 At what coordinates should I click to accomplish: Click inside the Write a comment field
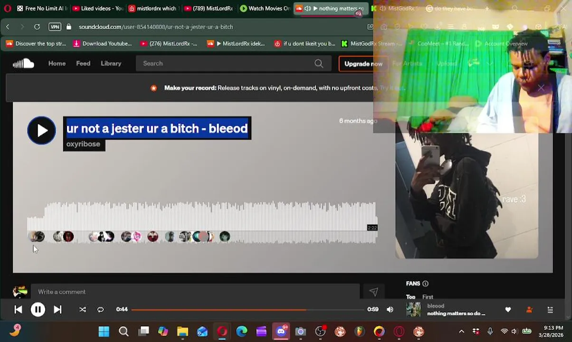(195, 292)
